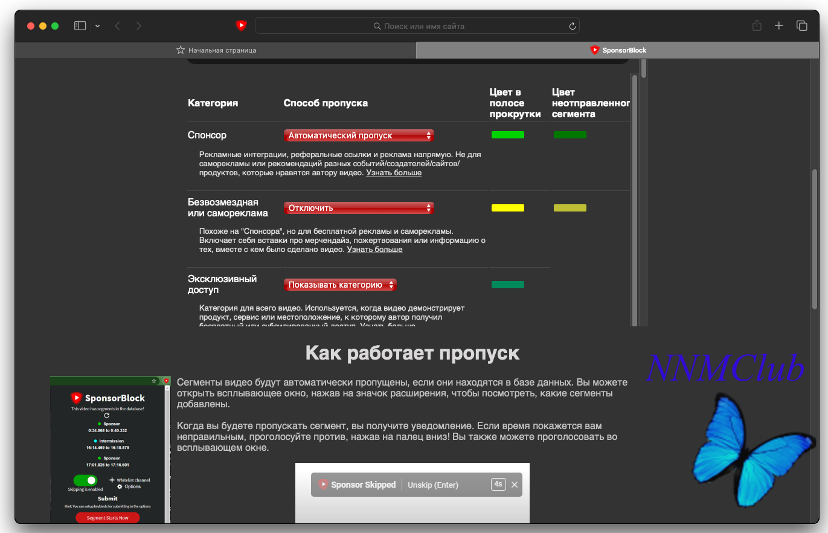The height and width of the screenshot is (533, 828).
Task: Add a new tab with plus icon
Action: pyautogui.click(x=779, y=25)
